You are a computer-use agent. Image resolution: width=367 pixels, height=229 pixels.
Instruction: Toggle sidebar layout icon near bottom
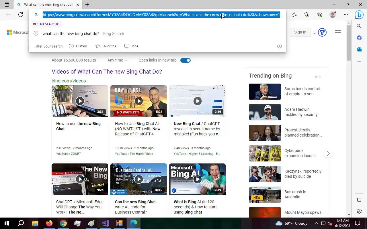pos(359,200)
